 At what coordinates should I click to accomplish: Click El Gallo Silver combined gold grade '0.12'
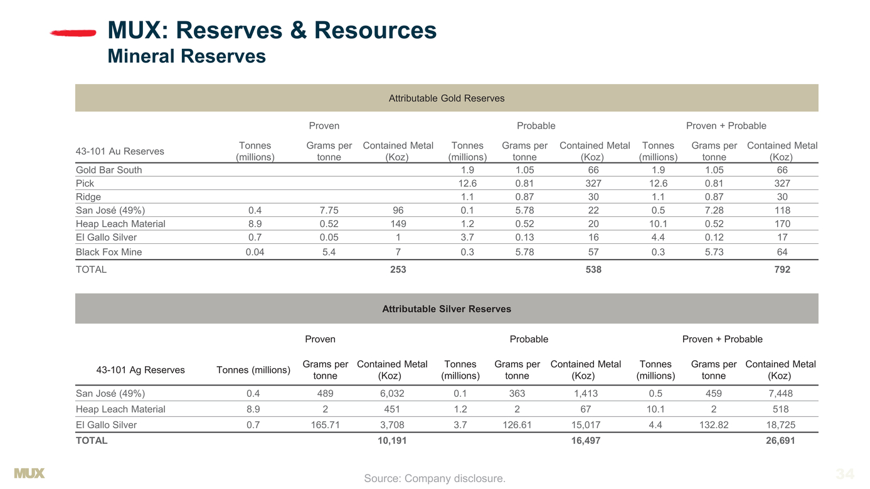[x=714, y=237]
